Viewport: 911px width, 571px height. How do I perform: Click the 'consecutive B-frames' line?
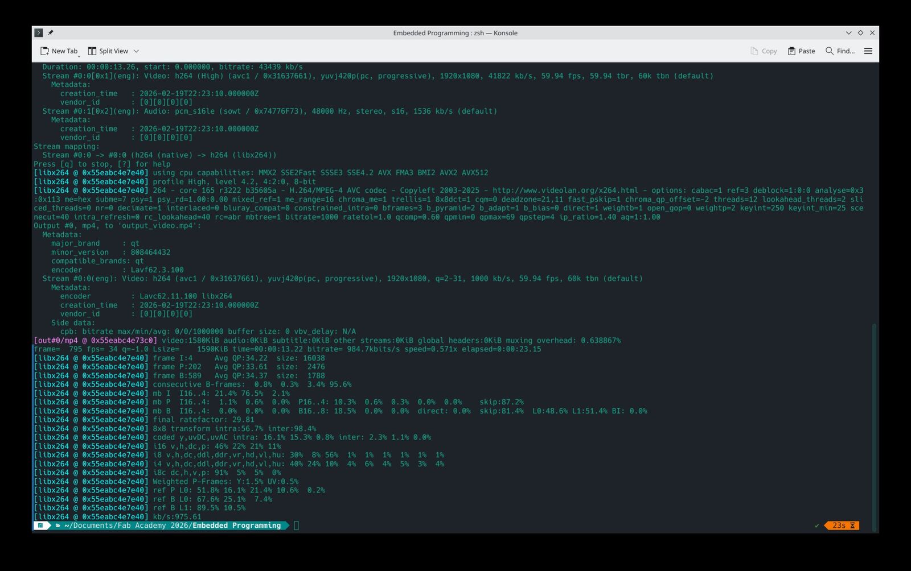[x=192, y=384]
